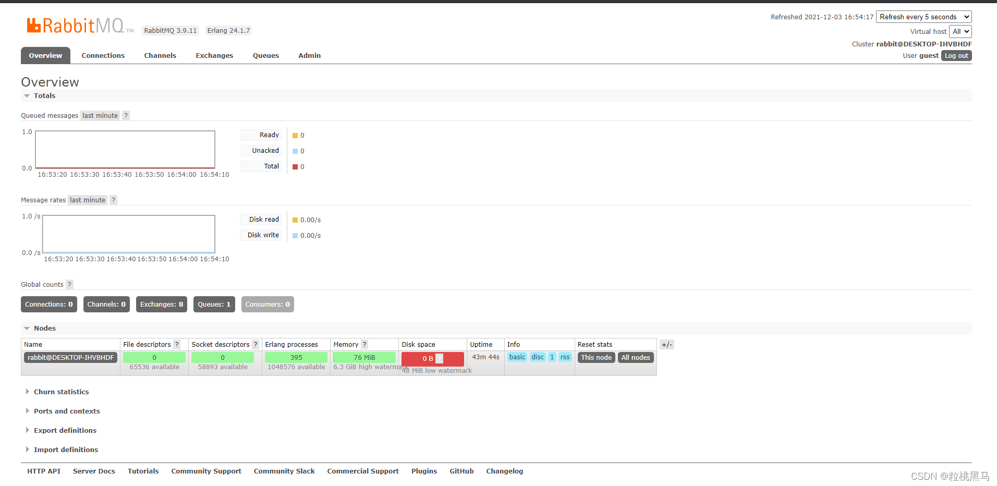Click the Disk read yellow swatch
Image resolution: width=997 pixels, height=486 pixels.
coord(295,220)
